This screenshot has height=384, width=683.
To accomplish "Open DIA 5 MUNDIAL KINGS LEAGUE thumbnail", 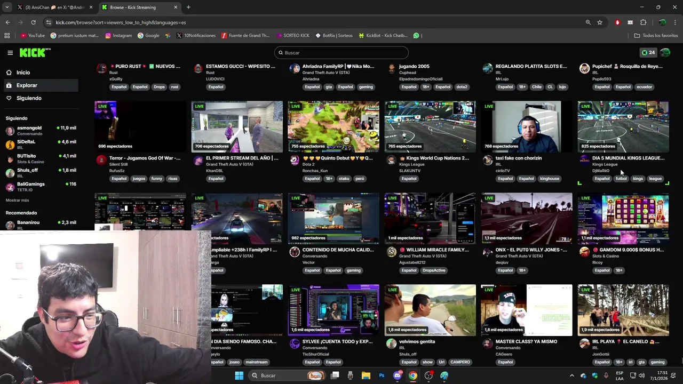I will point(623,127).
